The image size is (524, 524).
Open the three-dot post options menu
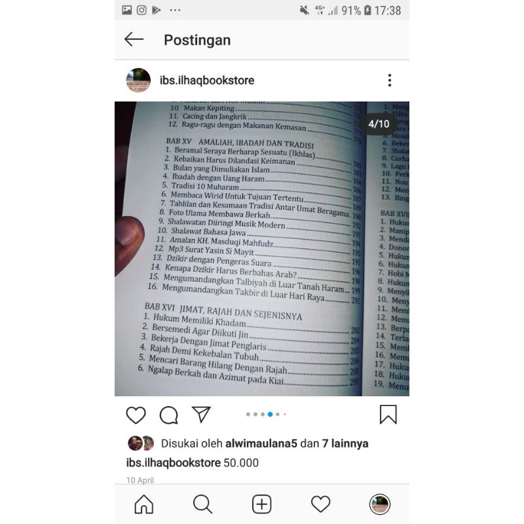click(x=390, y=80)
